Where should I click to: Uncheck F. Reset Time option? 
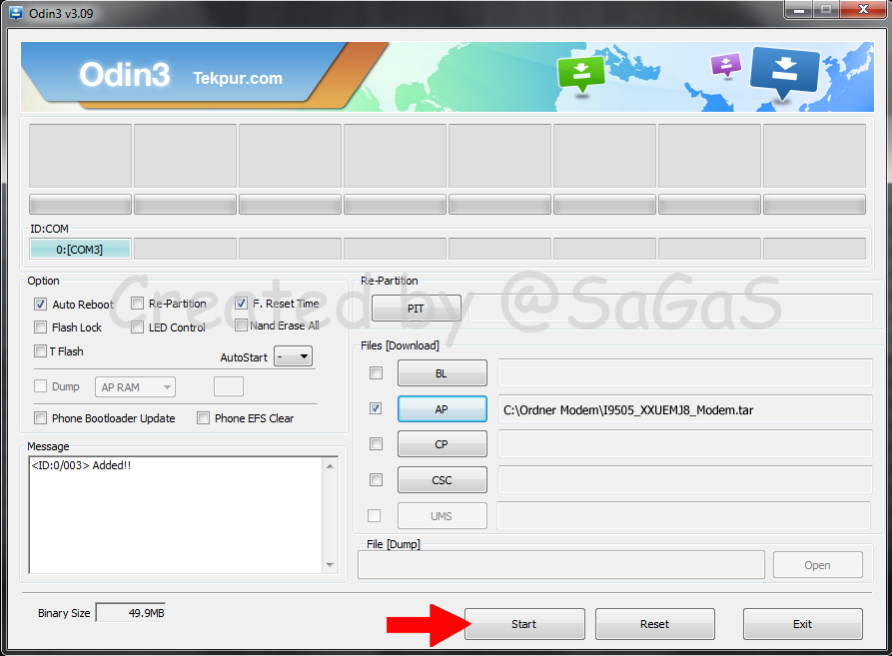tap(241, 304)
